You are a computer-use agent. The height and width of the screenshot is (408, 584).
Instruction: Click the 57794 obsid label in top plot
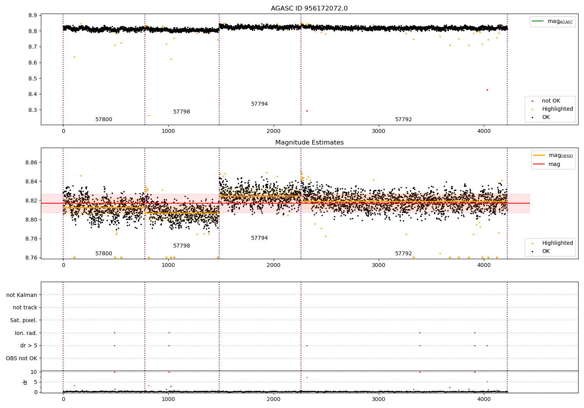click(x=259, y=104)
